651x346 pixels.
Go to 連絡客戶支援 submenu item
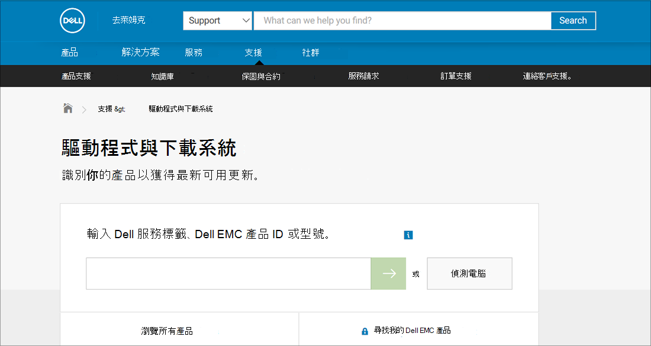[547, 76]
